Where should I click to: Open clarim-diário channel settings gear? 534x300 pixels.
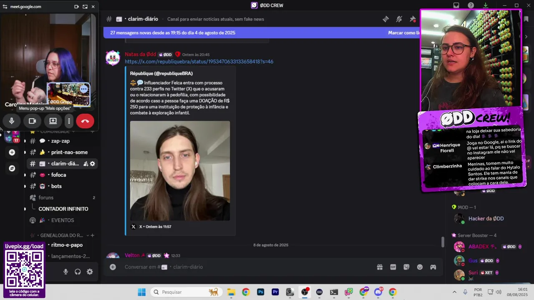93,164
